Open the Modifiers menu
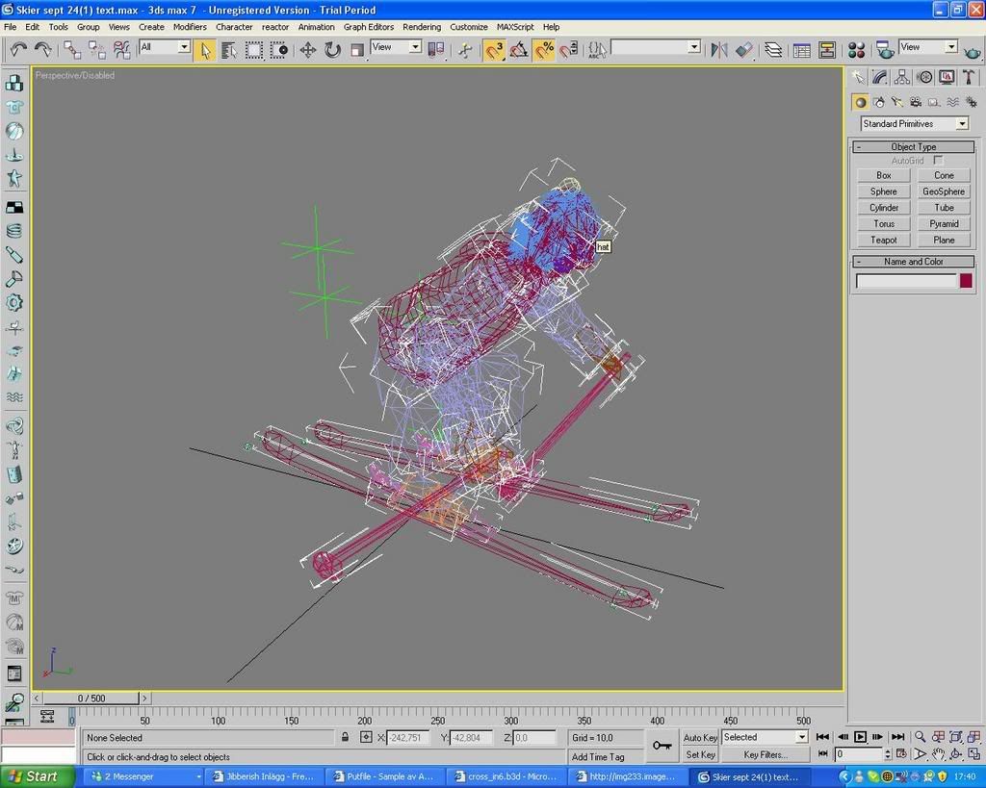986x788 pixels. pyautogui.click(x=190, y=27)
